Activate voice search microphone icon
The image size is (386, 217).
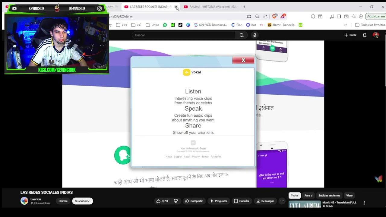click(x=255, y=35)
